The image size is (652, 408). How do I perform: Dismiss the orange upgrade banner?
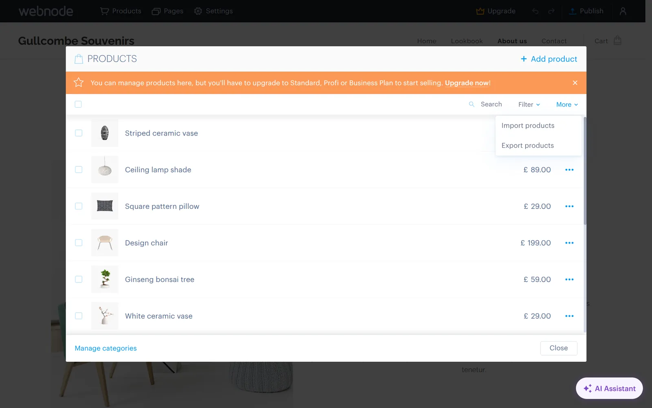pyautogui.click(x=575, y=83)
